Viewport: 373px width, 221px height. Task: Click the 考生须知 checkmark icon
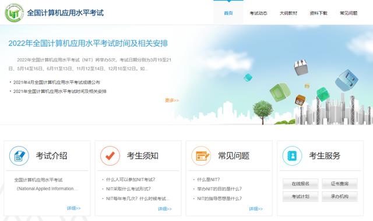click(x=110, y=156)
